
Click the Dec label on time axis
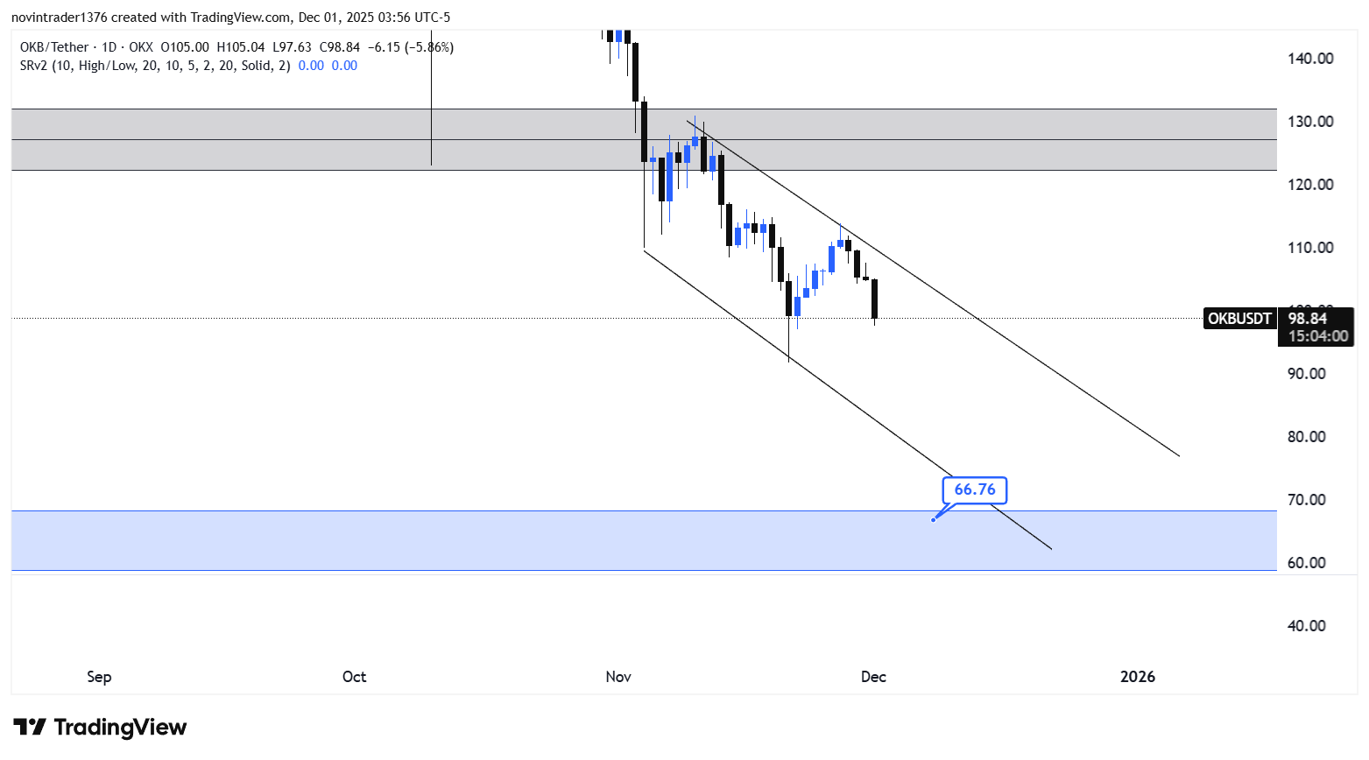873,677
